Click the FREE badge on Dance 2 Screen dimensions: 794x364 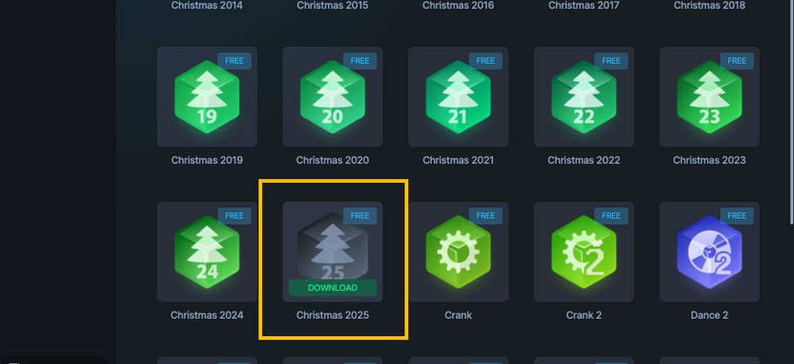[x=736, y=216]
